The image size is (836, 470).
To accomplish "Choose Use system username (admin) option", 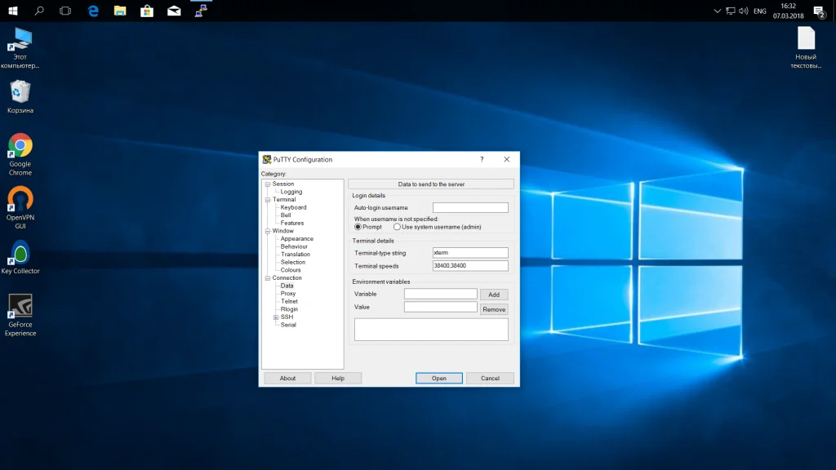I will [x=397, y=227].
